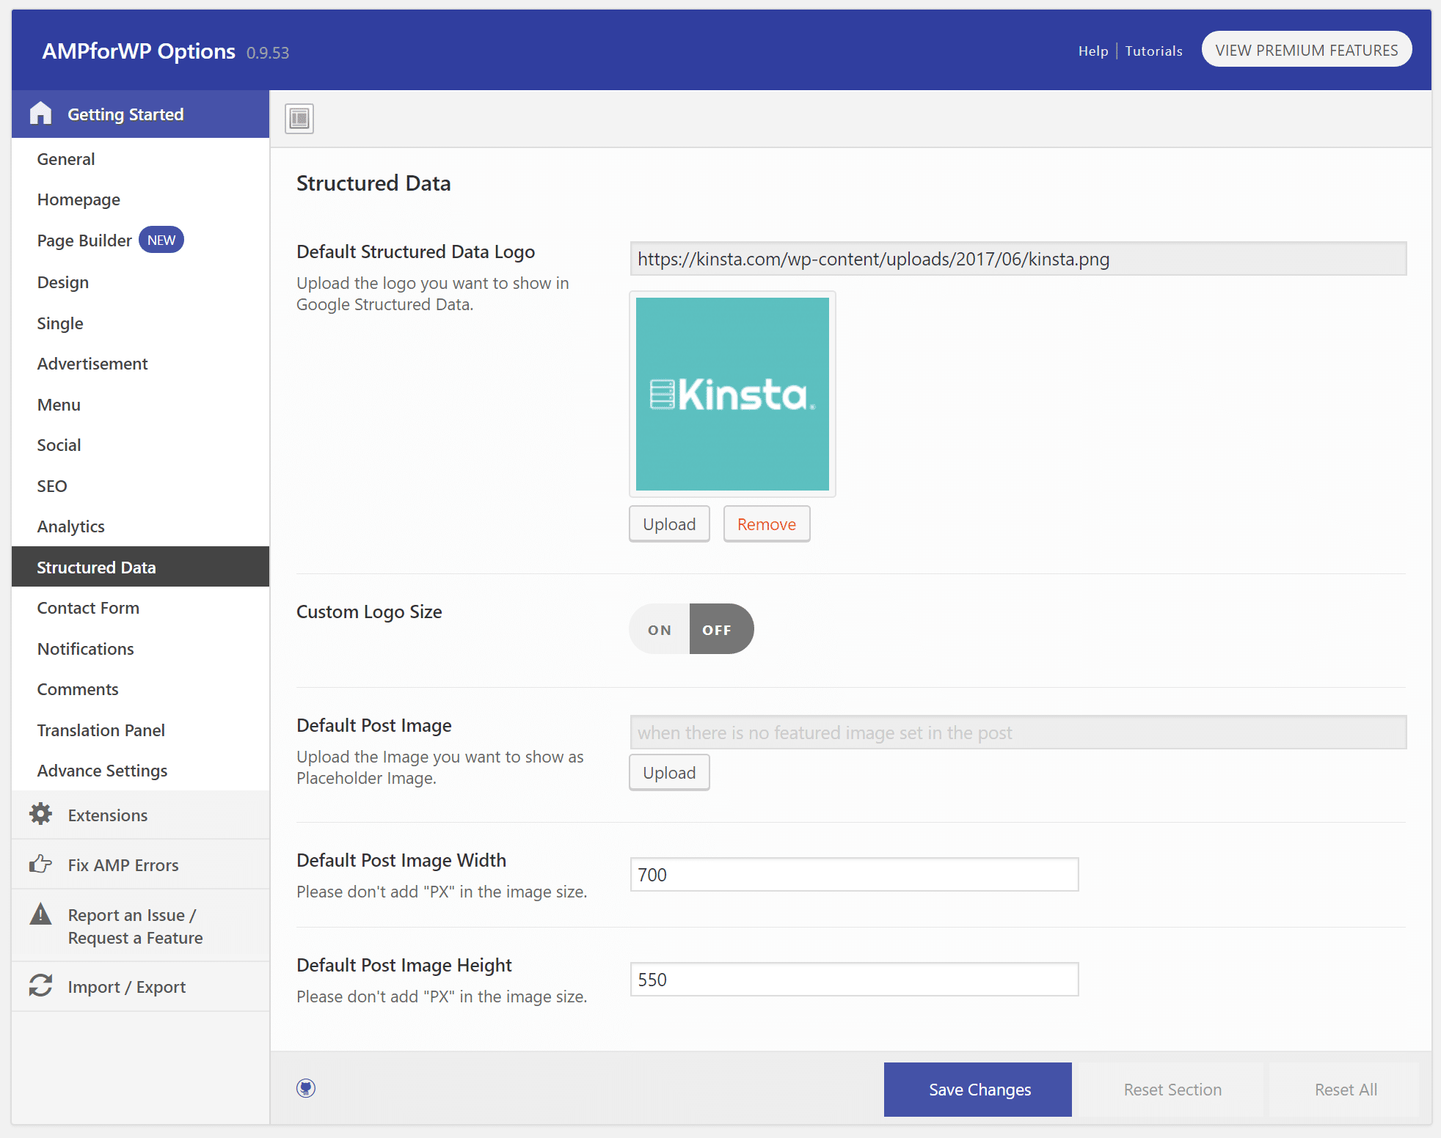The height and width of the screenshot is (1138, 1441).
Task: Toggle the Custom Logo Size switch OFF
Action: [715, 630]
